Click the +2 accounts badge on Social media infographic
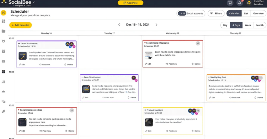This screenshot has height=139, width=267. coord(198,44)
